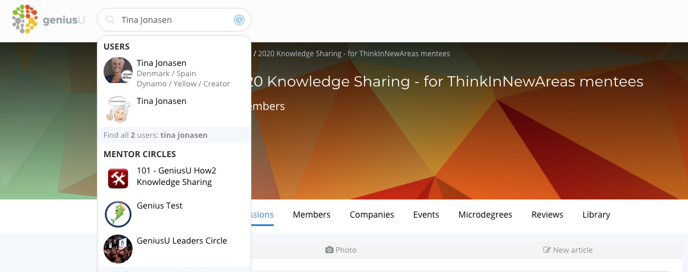
Task: Click the New article pencil icon
Action: pyautogui.click(x=547, y=250)
